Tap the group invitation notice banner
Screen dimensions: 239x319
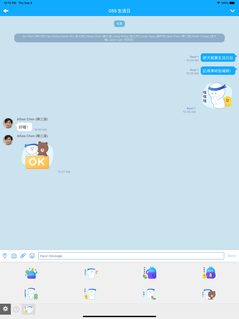coord(119,38)
